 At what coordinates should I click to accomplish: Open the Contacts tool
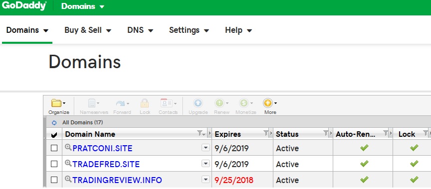click(168, 106)
